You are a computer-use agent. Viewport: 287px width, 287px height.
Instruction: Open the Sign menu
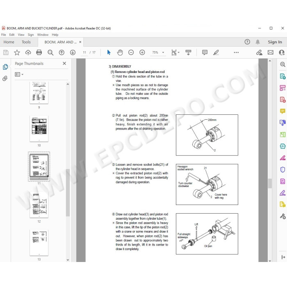click(31, 34)
